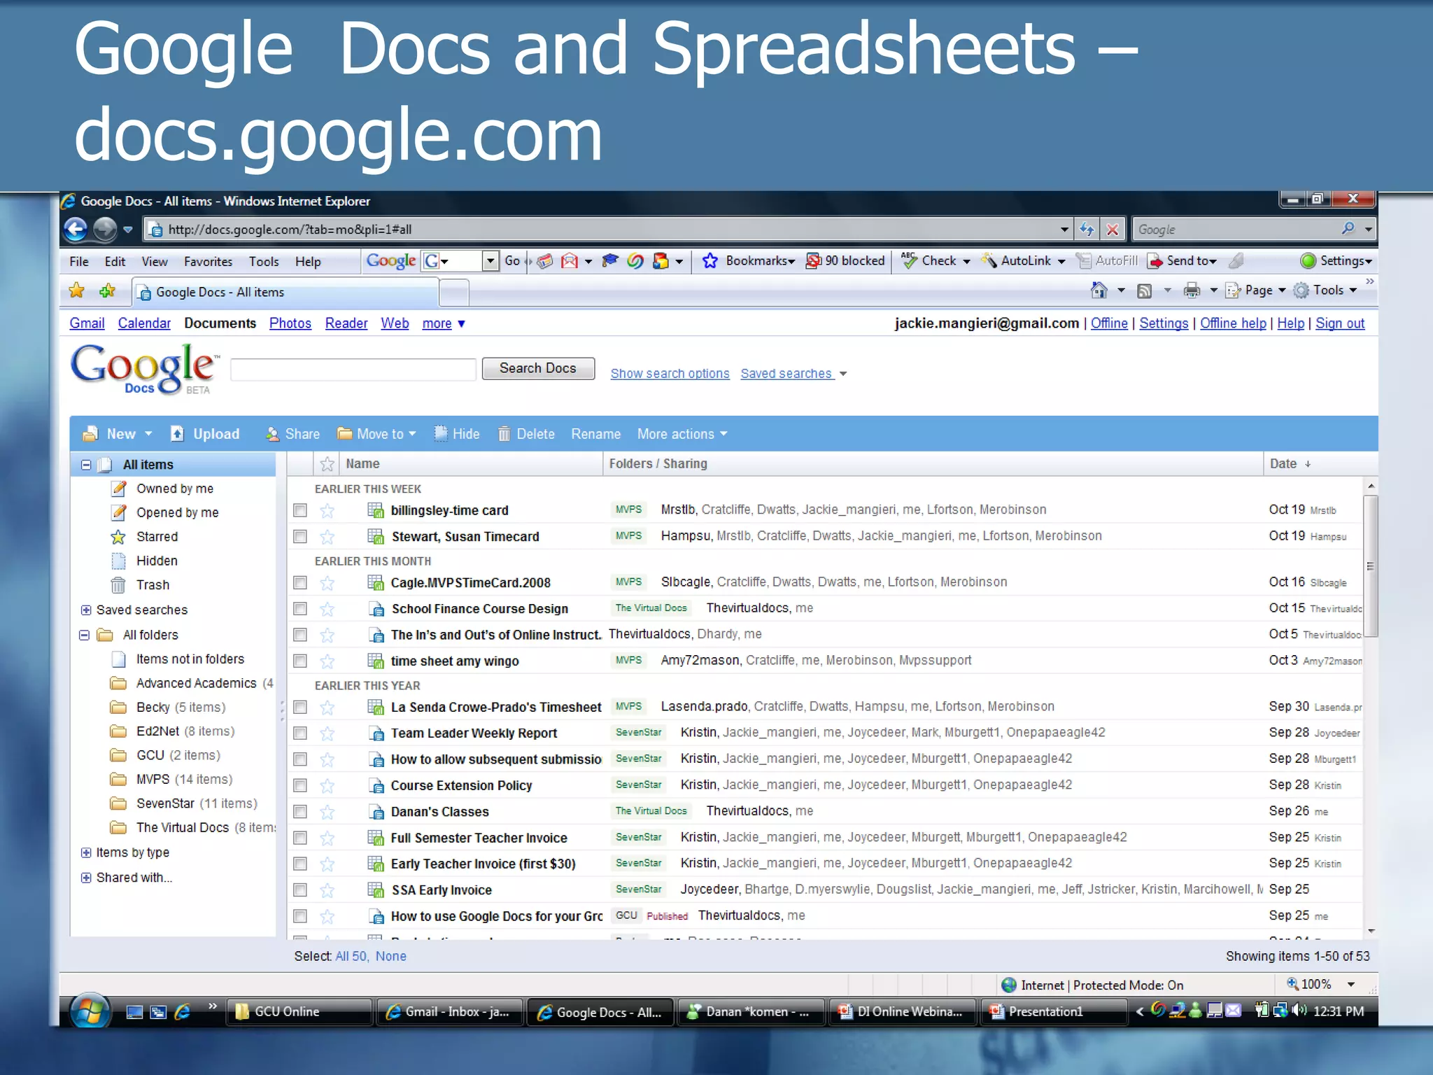Open the Favorites menu

[208, 262]
